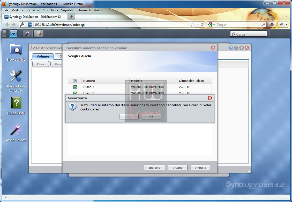
Task: Open the Modifica menu
Action: 17,10
